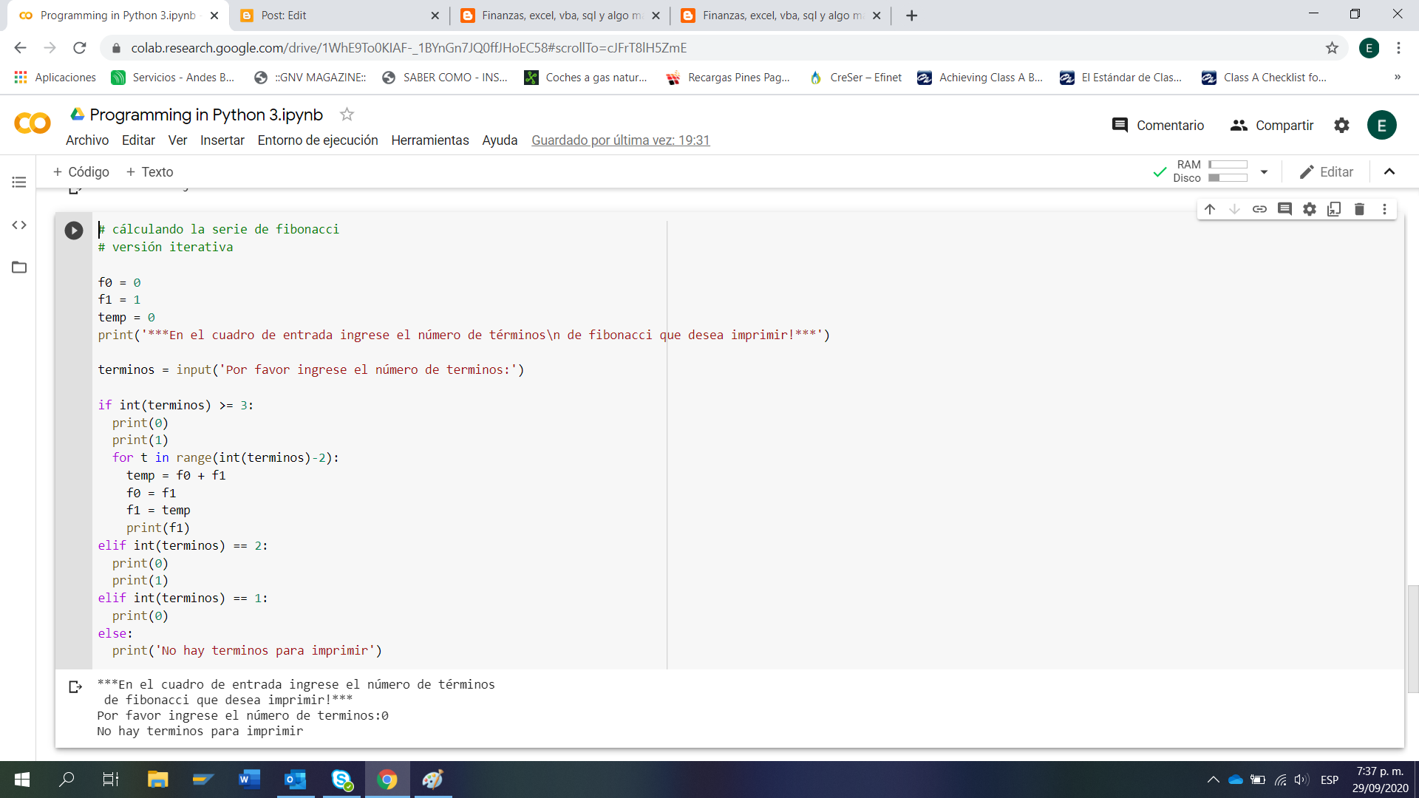This screenshot has width=1419, height=798.
Task: Open the Entorno de ejecución menu
Action: tap(318, 140)
